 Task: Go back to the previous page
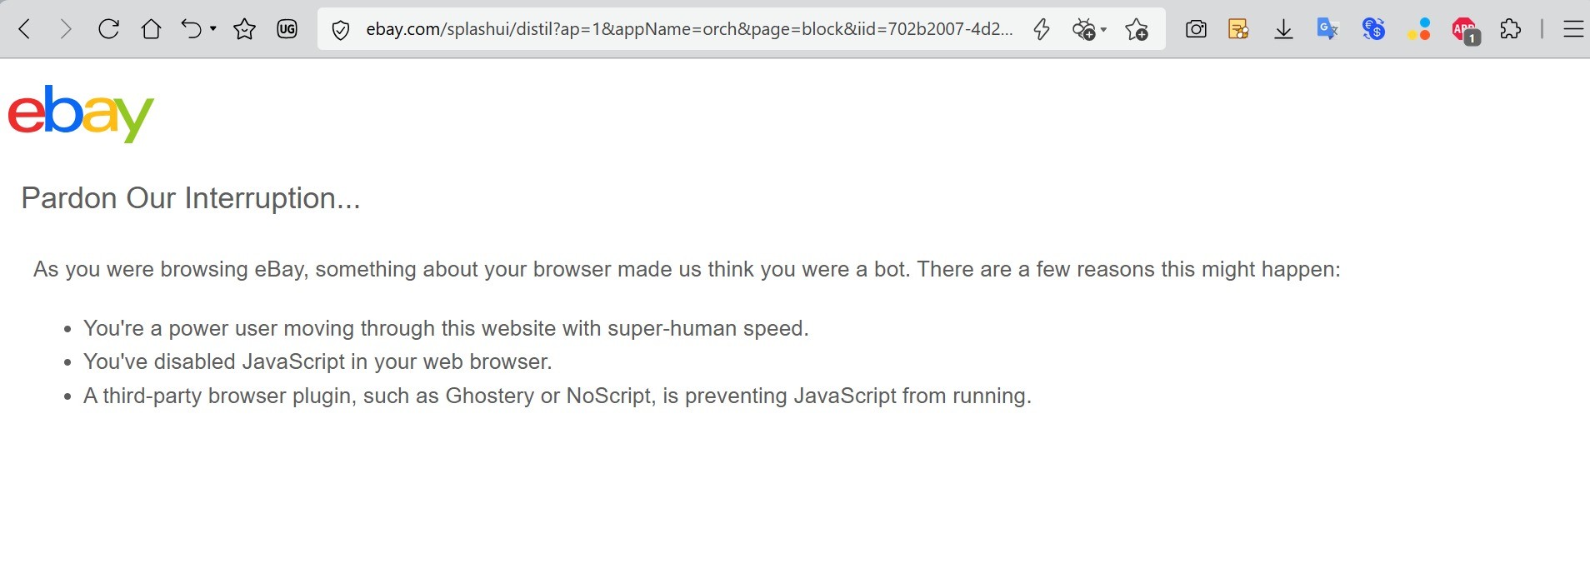[25, 30]
